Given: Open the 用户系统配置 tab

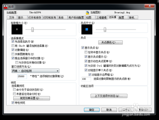Looking at the screenshot, I should tap(76, 18).
